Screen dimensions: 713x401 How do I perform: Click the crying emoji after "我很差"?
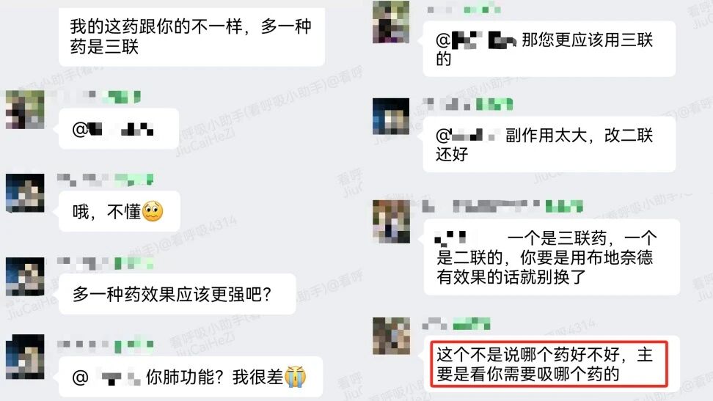pos(295,377)
